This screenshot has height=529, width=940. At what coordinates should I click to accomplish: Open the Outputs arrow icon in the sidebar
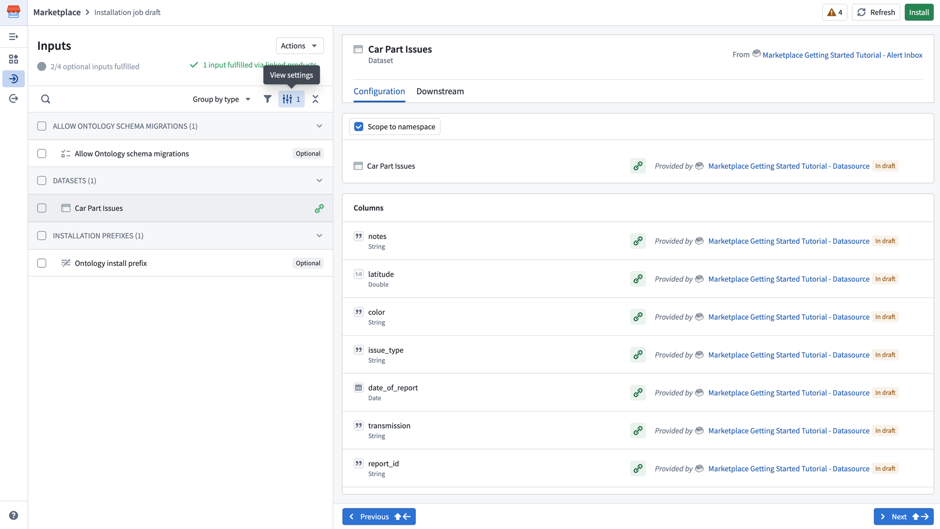[14, 98]
